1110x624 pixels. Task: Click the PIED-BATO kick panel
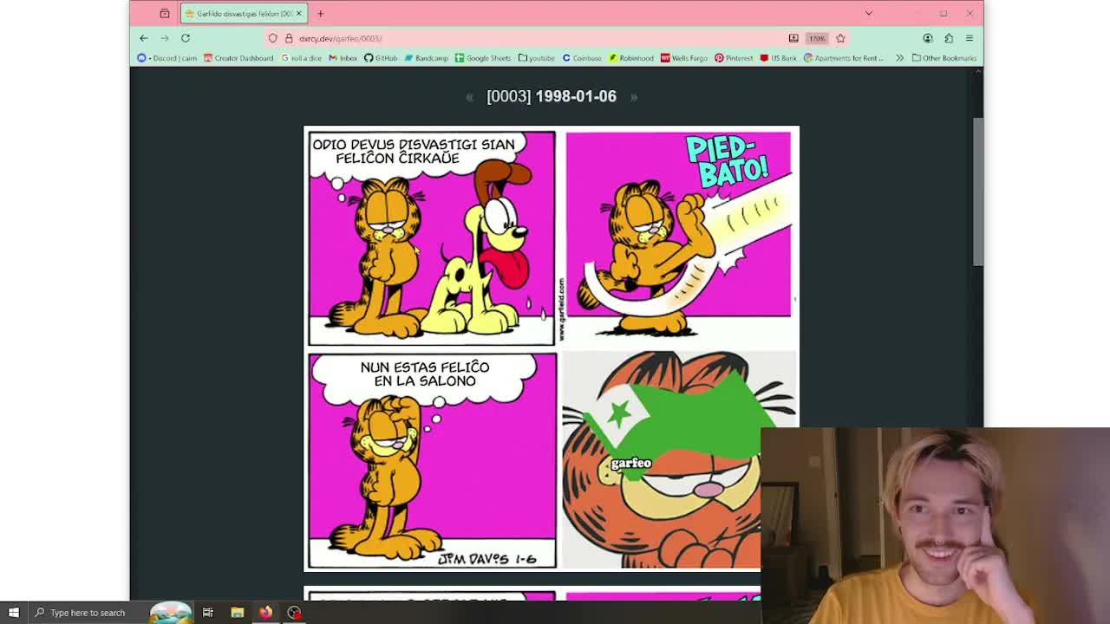pos(678,233)
